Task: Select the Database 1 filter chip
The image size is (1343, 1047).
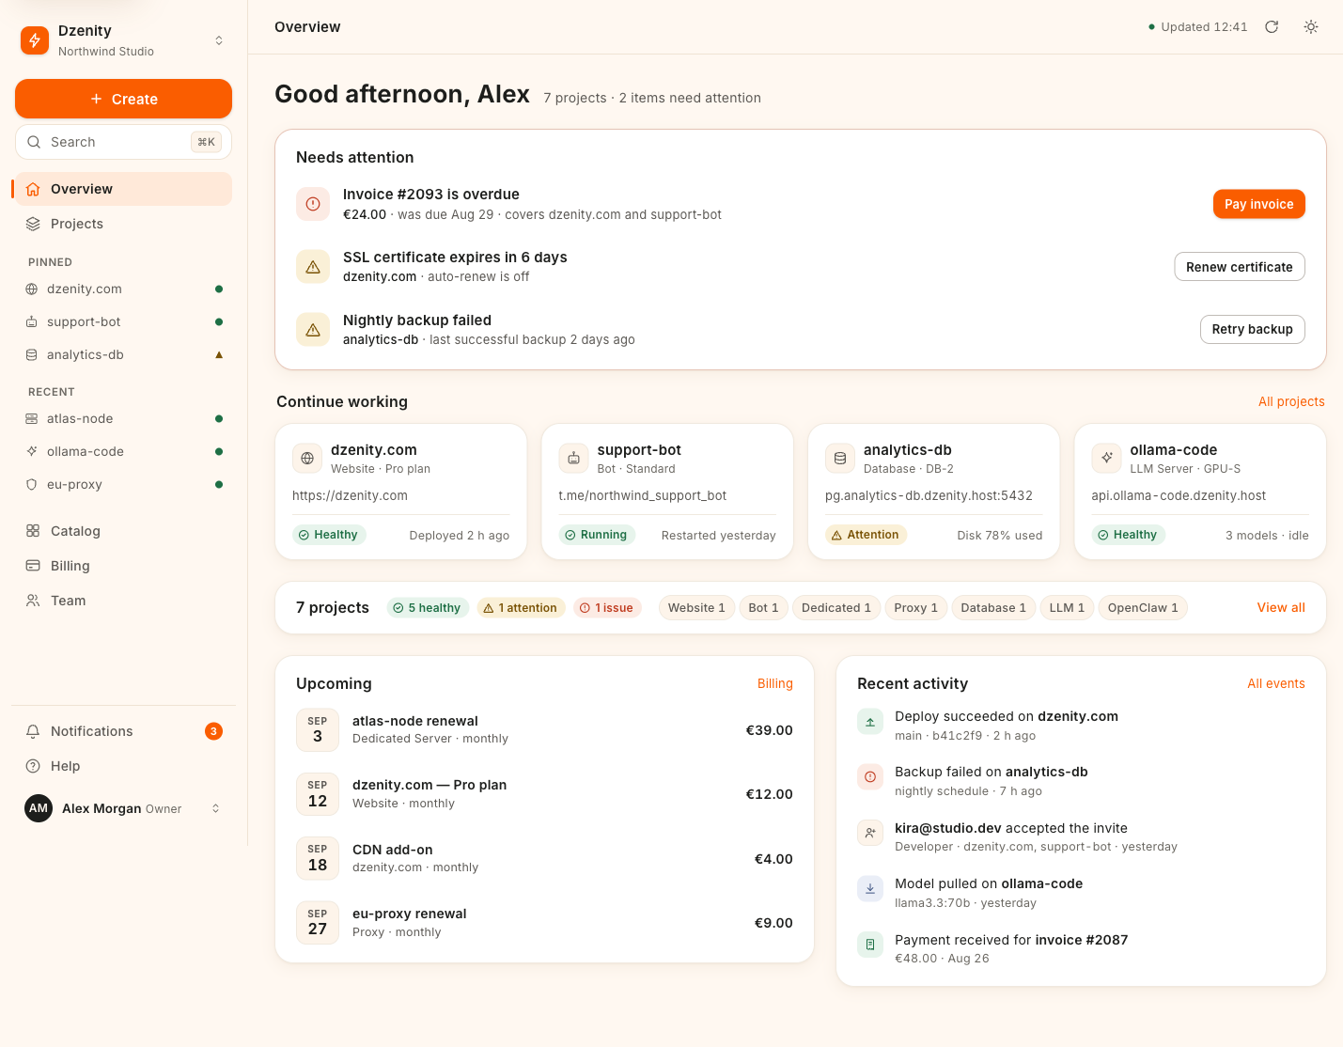Action: (993, 608)
